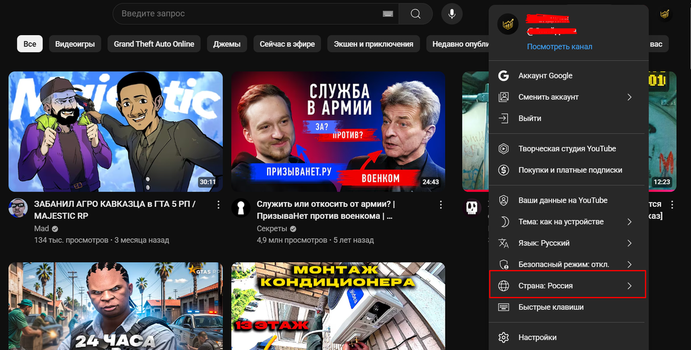691x350 pixels.
Task: Open the Секреты channel avatar
Action: [241, 208]
